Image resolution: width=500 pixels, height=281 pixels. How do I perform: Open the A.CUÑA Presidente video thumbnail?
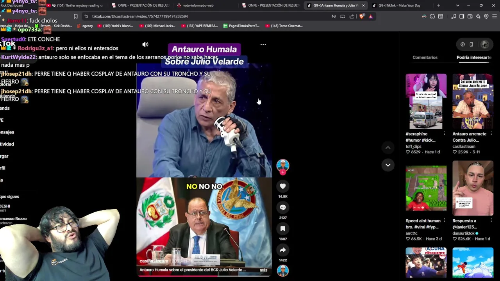426,263
